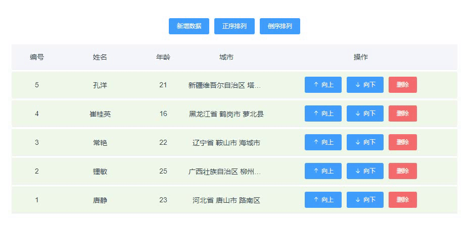This screenshot has height=226, width=469.
Task: Delete the 唐静 row
Action: 403,200
